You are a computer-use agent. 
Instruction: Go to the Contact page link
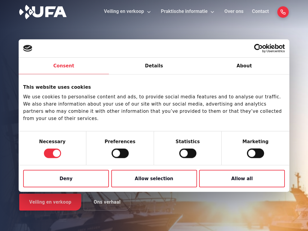[260, 11]
